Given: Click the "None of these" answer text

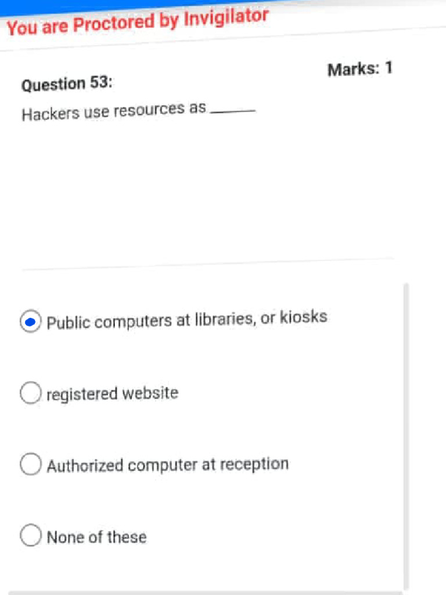Looking at the screenshot, I should [x=96, y=537].
